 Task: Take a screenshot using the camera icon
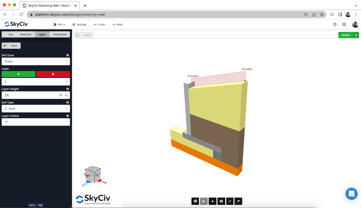(221, 201)
